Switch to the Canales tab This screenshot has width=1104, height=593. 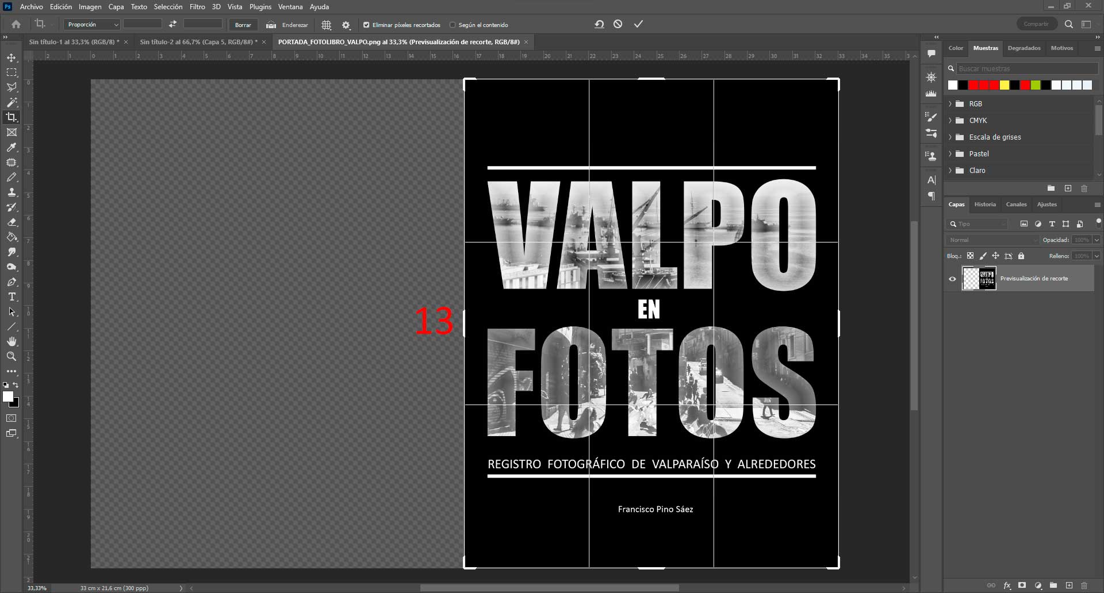(x=1016, y=204)
